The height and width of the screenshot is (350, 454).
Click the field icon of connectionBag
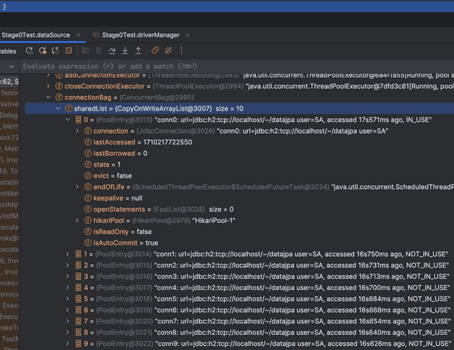tap(59, 97)
